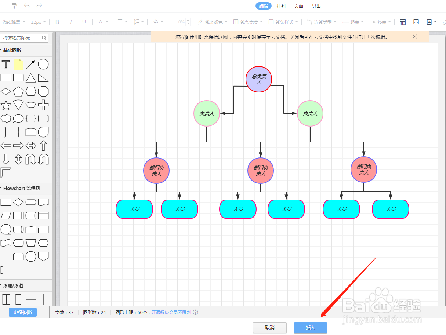Select the middle 部门负责人 circle node
446x335 pixels.
click(261, 171)
